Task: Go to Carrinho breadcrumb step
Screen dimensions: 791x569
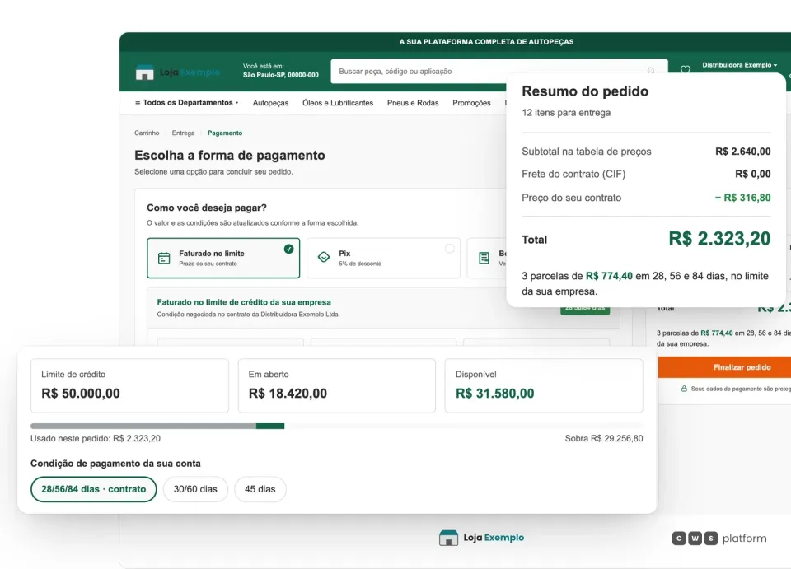Action: pos(147,133)
